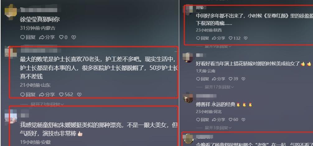Like the 至尊红颜 comment with 132 likes
The width and height of the screenshot is (313, 146).
(x=235, y=38)
